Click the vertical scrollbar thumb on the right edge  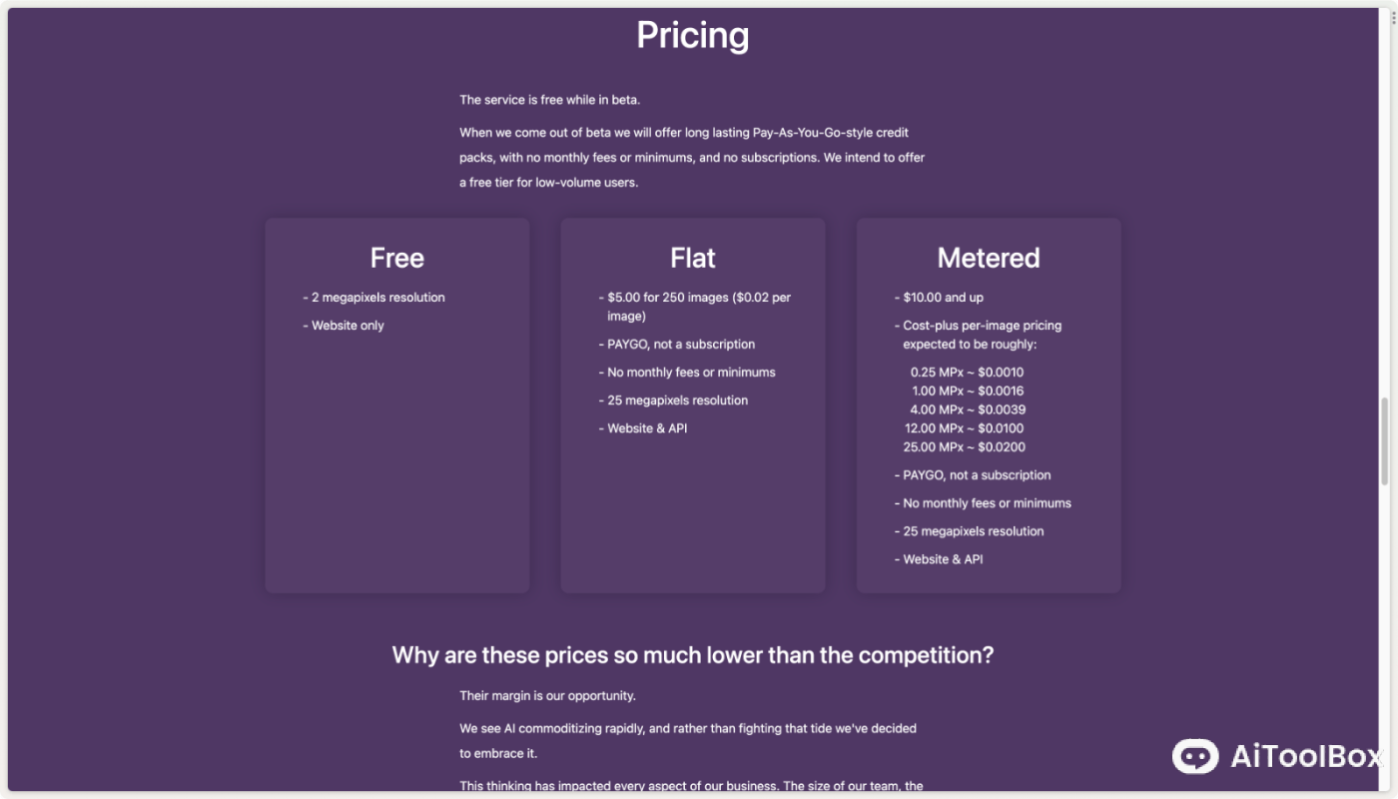click(x=1384, y=441)
